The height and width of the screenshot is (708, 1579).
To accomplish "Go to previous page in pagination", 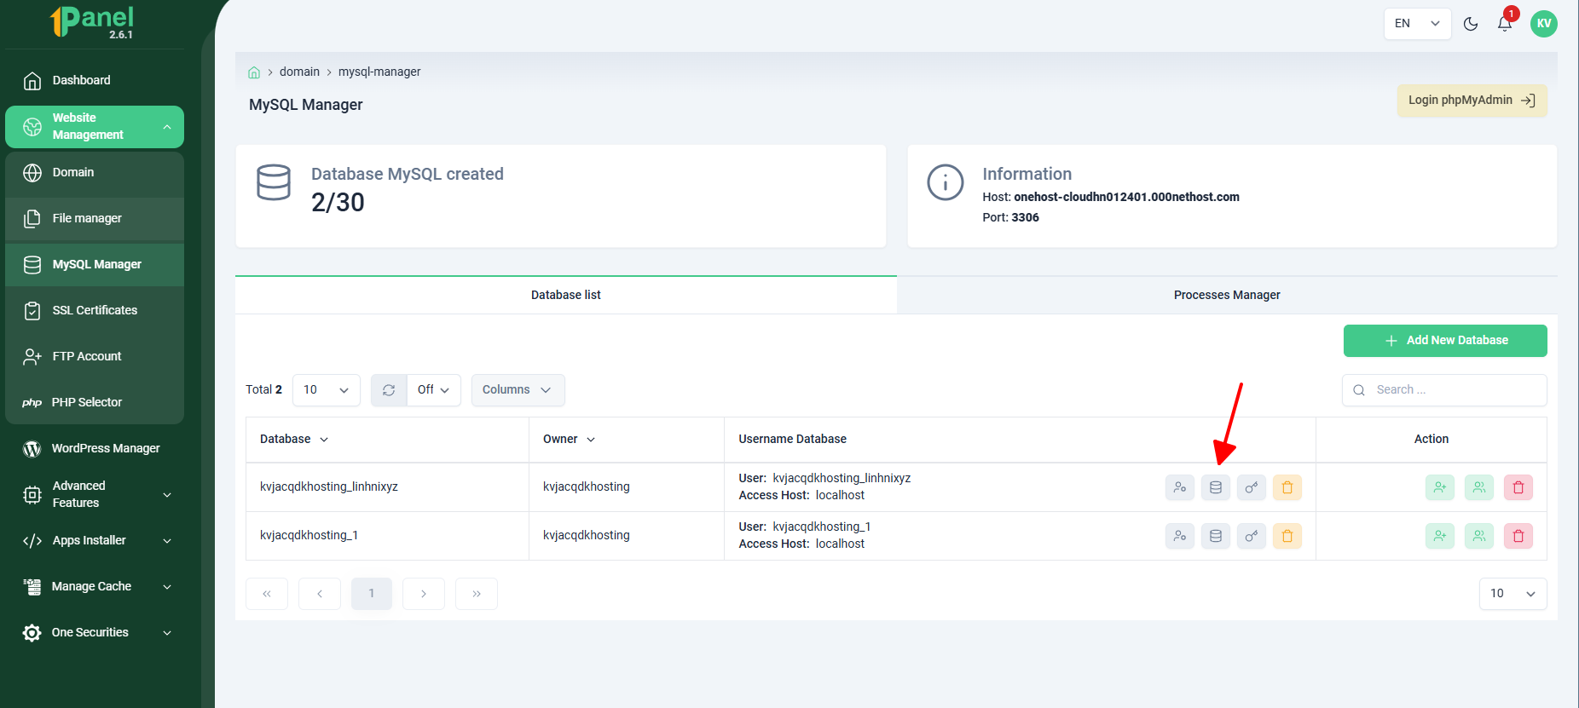I will pyautogui.click(x=320, y=594).
